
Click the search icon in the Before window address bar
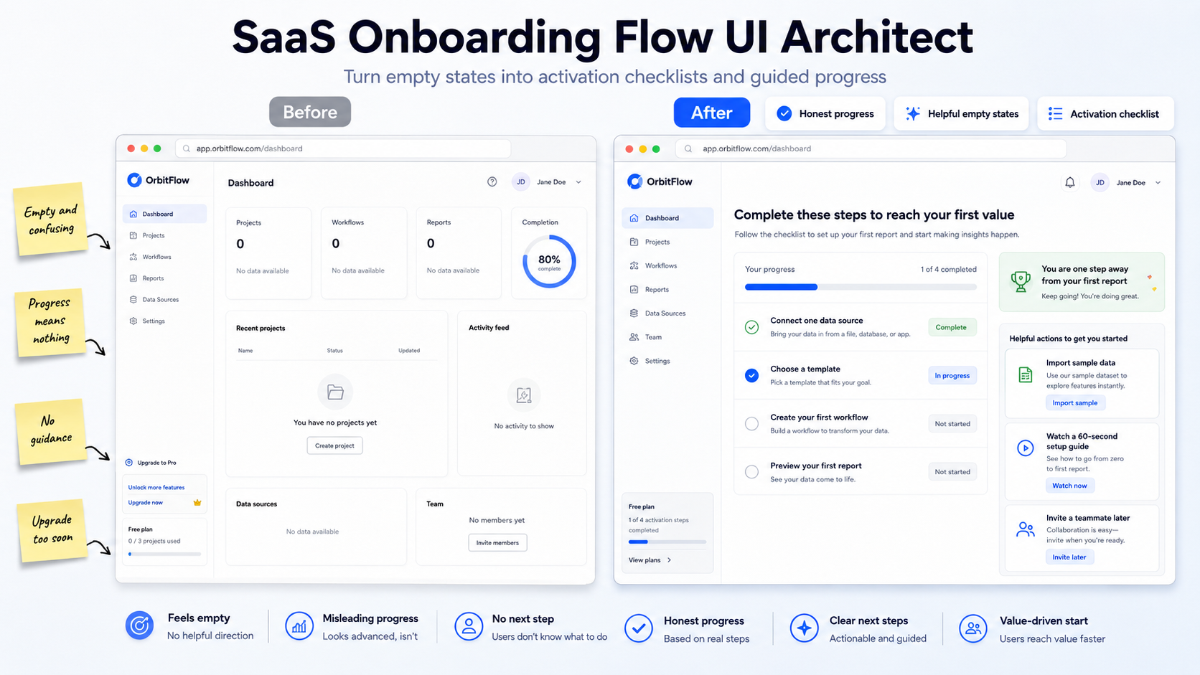coord(187,148)
